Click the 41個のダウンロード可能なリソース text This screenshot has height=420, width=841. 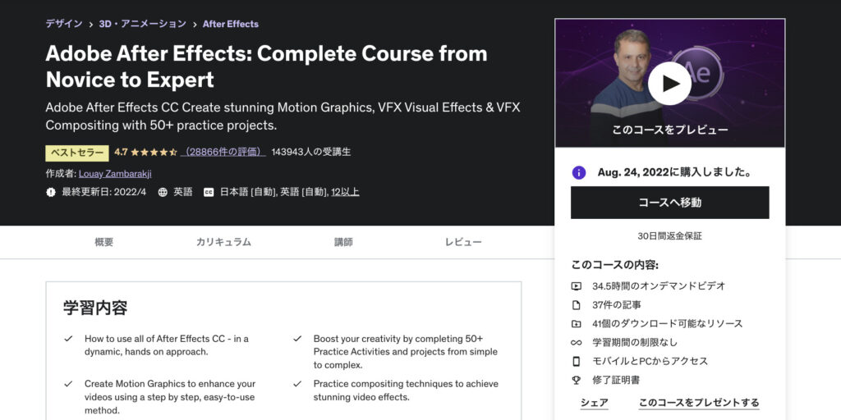pyautogui.click(x=667, y=323)
